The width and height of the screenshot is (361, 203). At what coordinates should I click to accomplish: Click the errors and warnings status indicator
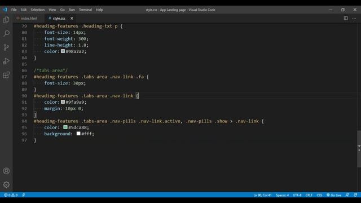11,195
